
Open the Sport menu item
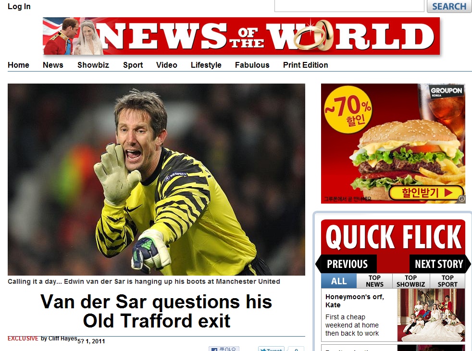(x=133, y=65)
